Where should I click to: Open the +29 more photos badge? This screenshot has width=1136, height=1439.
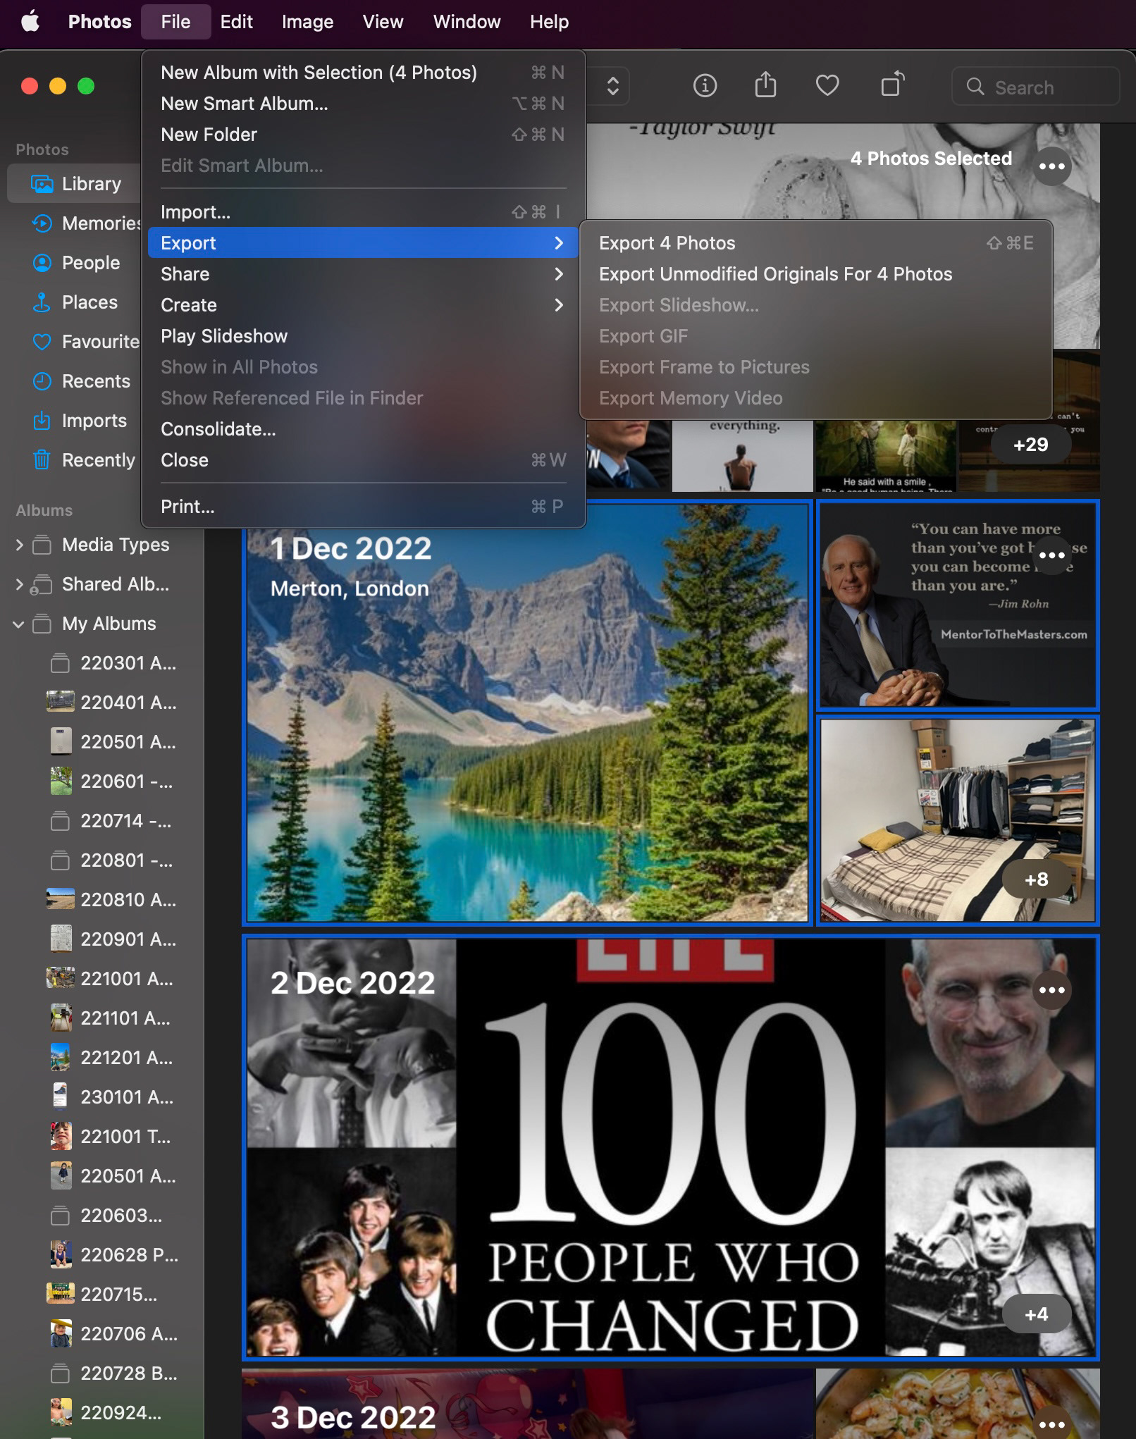coord(1030,445)
